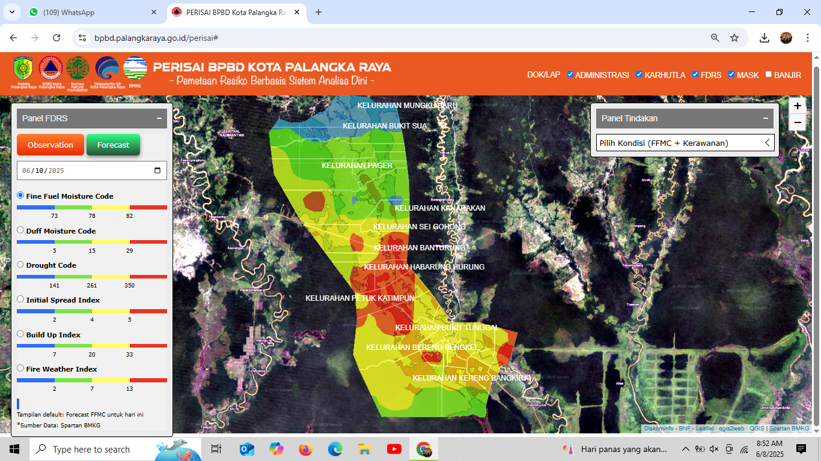Open the DOK/LAP menu item
The width and height of the screenshot is (821, 461).
click(543, 75)
